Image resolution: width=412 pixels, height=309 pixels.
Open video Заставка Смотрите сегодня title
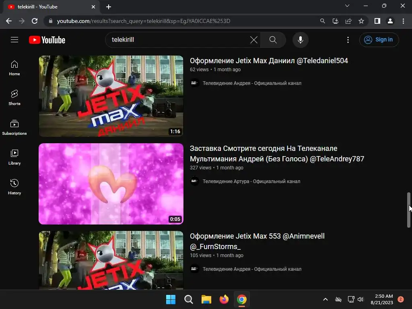277,154
